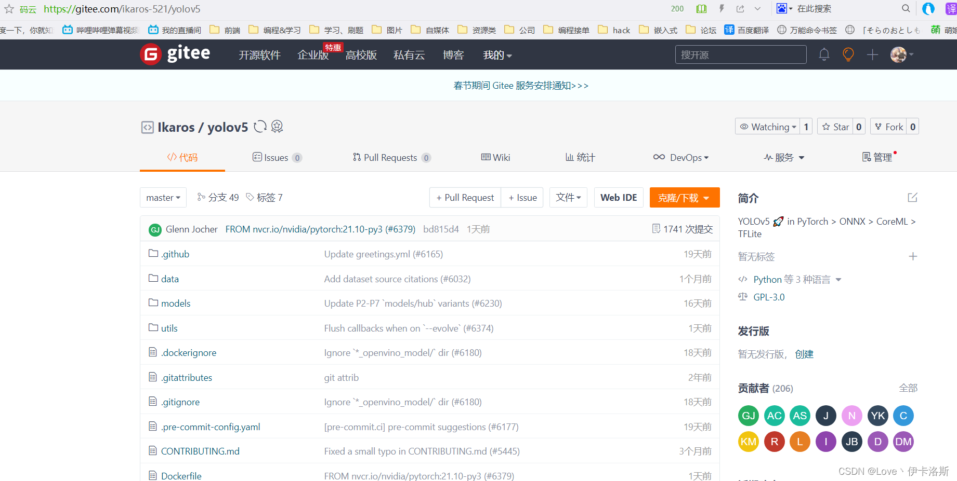Viewport: 957px width, 481px height.
Task: Open the models folder
Action: coord(176,304)
